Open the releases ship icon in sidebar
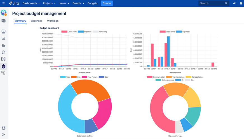Viewport: 244px width, 139px height. point(3,45)
